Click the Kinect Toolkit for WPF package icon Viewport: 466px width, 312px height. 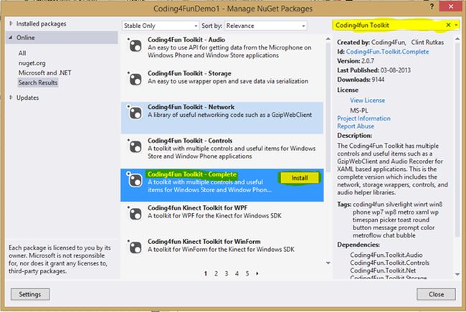135,214
